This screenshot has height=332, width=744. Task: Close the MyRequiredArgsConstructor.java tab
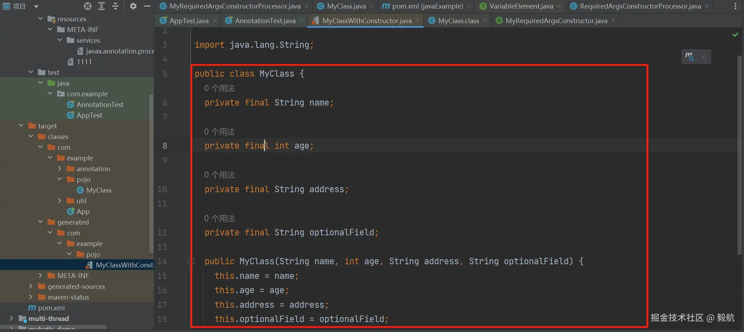pyautogui.click(x=613, y=21)
